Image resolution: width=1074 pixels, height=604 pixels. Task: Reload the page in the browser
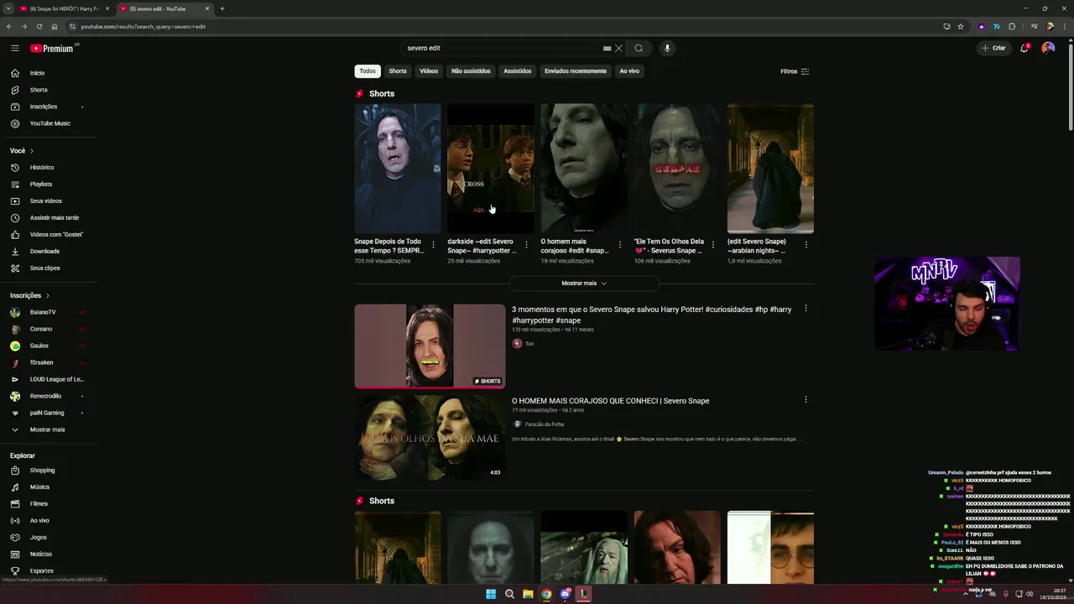pos(39,26)
